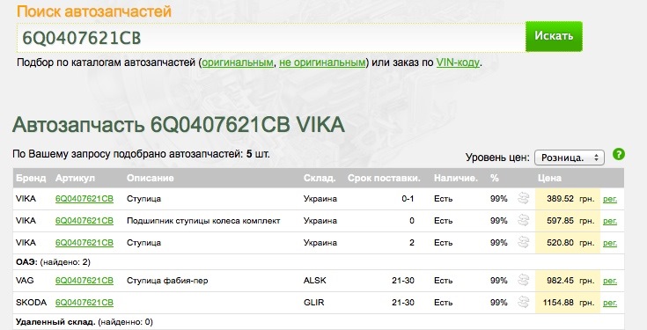Click рег. link next to 982.45 грн.
647x330 pixels.
(x=610, y=281)
